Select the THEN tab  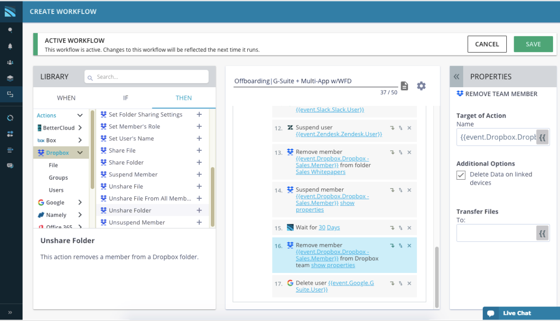tap(184, 98)
